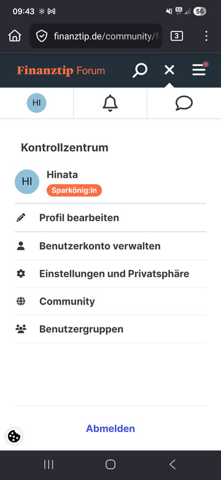The height and width of the screenshot is (480, 221).
Task: Close the user panel with X icon
Action: coord(169,70)
